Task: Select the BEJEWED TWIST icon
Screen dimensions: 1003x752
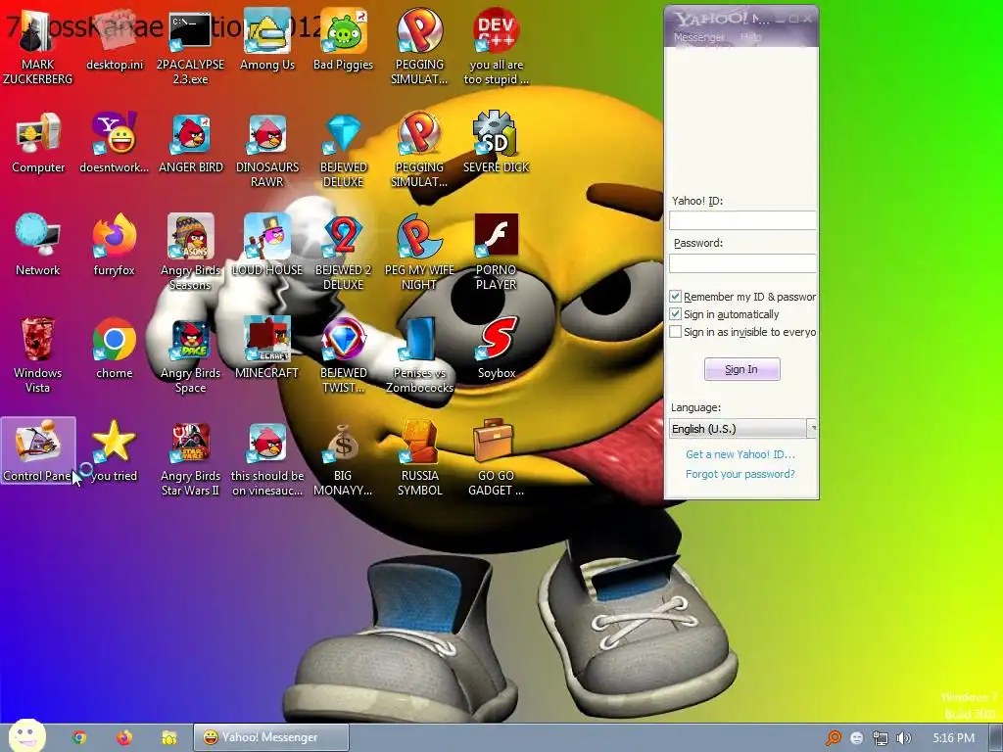Action: [x=344, y=356]
